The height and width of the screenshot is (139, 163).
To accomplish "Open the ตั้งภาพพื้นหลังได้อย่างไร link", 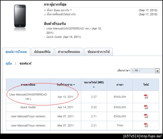I will (x=61, y=14).
